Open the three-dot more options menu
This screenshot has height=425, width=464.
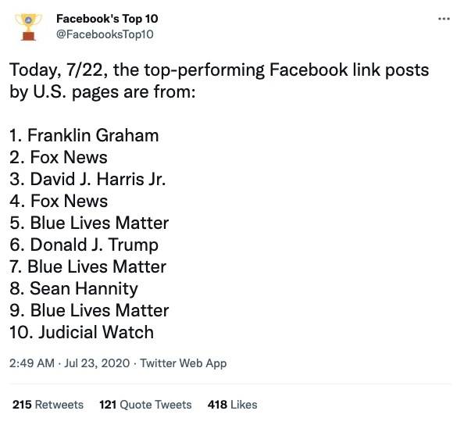(444, 19)
